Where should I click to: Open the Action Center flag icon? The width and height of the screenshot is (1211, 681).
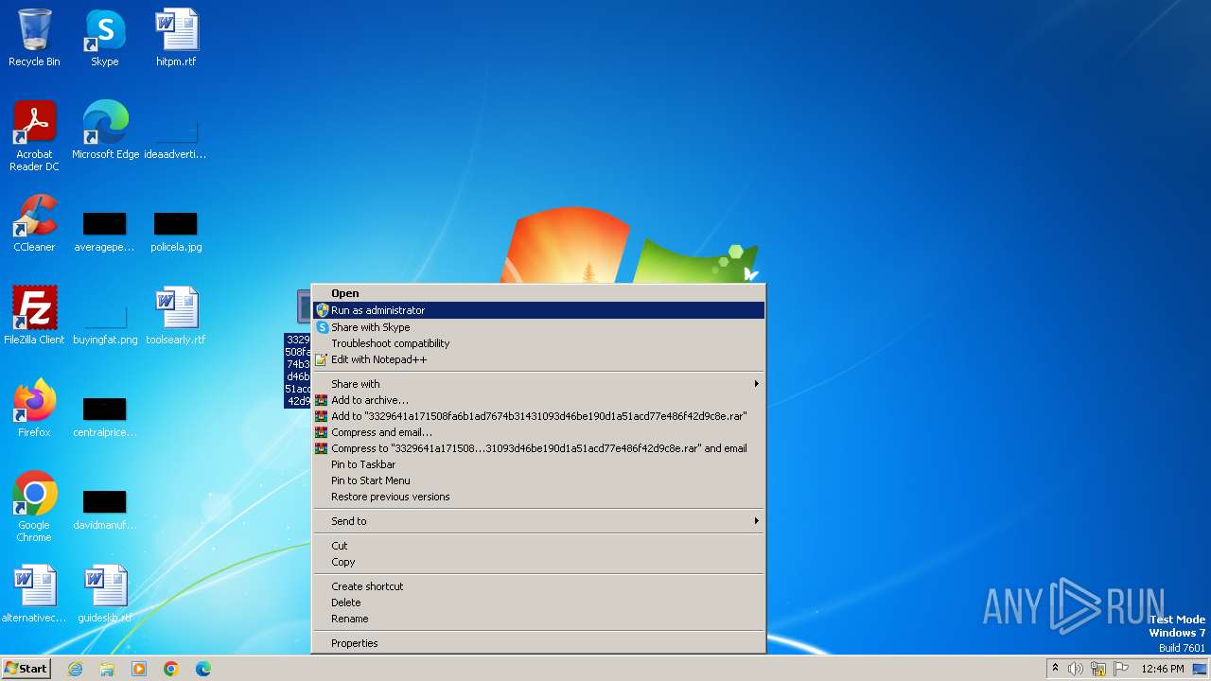[1121, 669]
